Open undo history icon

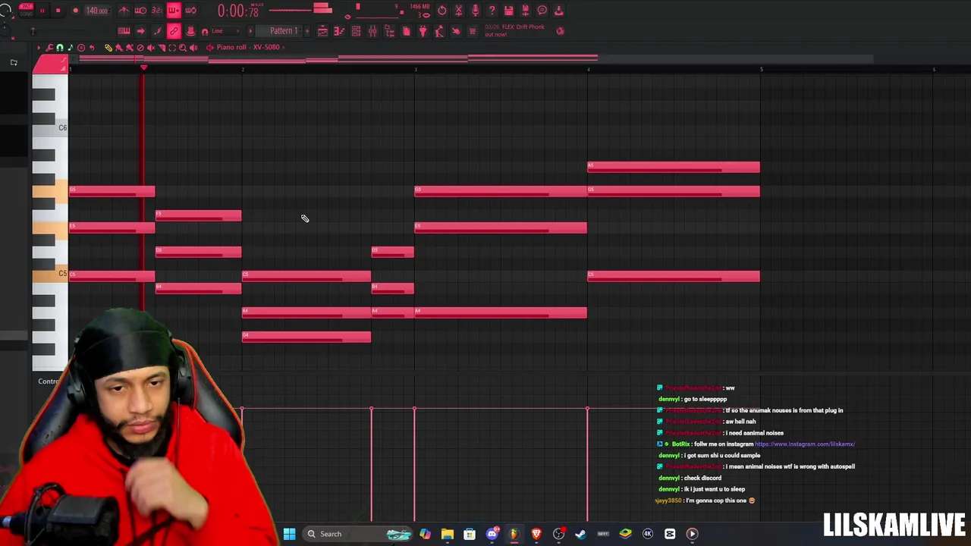442,11
